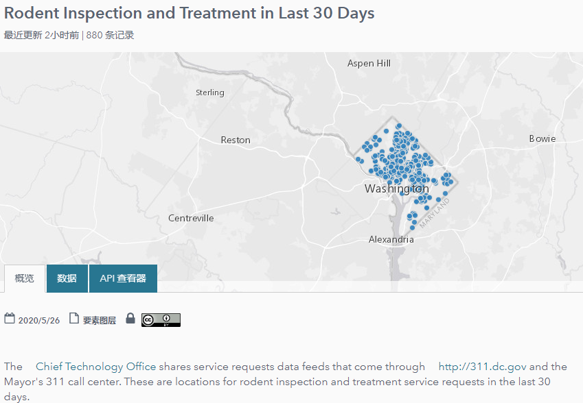
Task: Click the padlock icon
Action: click(x=130, y=319)
